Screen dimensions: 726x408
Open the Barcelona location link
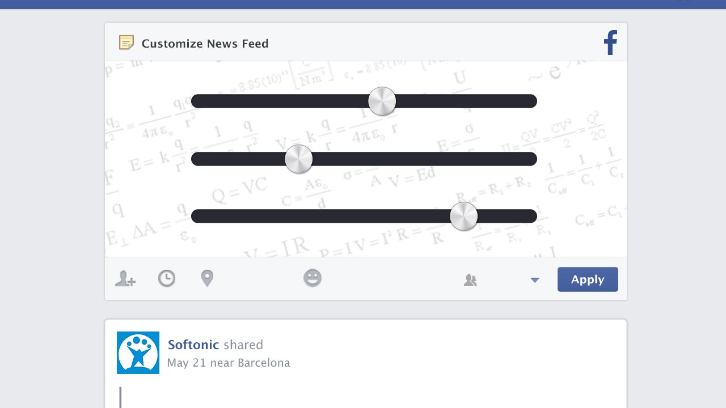coord(264,363)
